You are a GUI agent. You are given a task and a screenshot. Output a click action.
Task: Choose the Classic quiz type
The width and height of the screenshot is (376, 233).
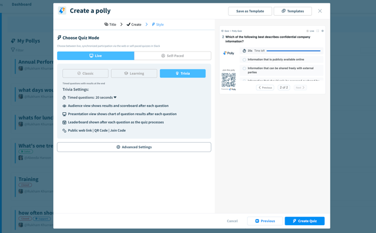85,74
